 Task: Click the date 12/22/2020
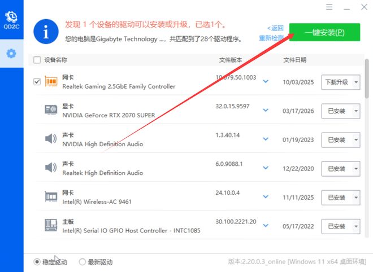298,169
